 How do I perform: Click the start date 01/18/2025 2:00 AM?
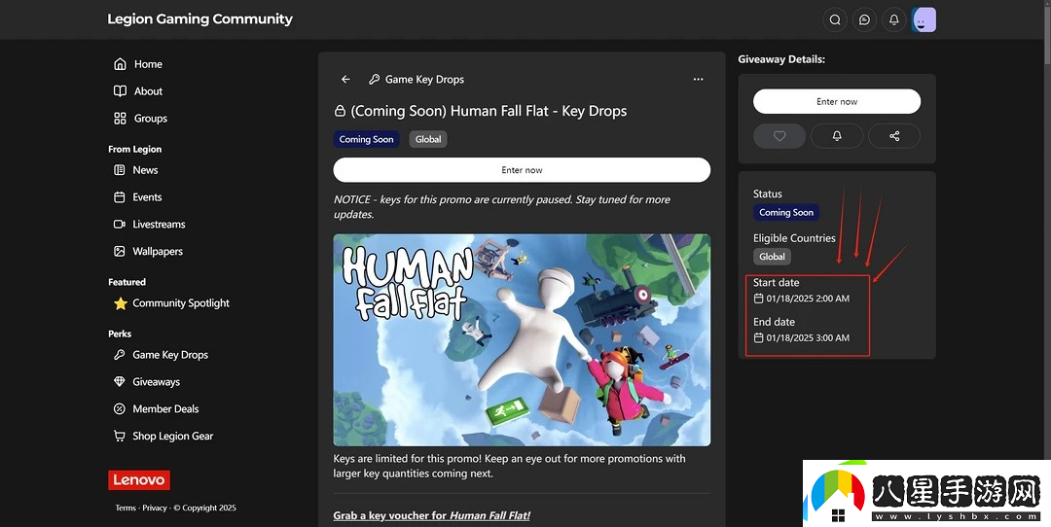808,299
